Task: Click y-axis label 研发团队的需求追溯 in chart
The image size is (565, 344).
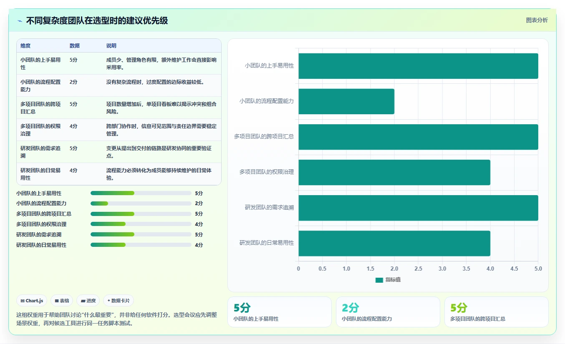Action: click(x=269, y=207)
